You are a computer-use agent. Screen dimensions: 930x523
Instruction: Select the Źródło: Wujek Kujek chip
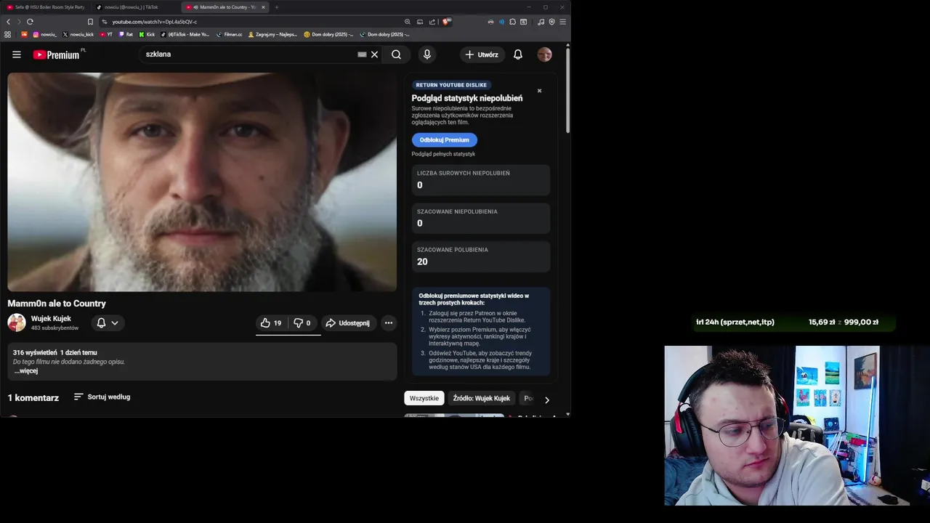click(482, 398)
